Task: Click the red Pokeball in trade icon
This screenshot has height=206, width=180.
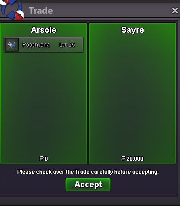Action: tap(20, 15)
